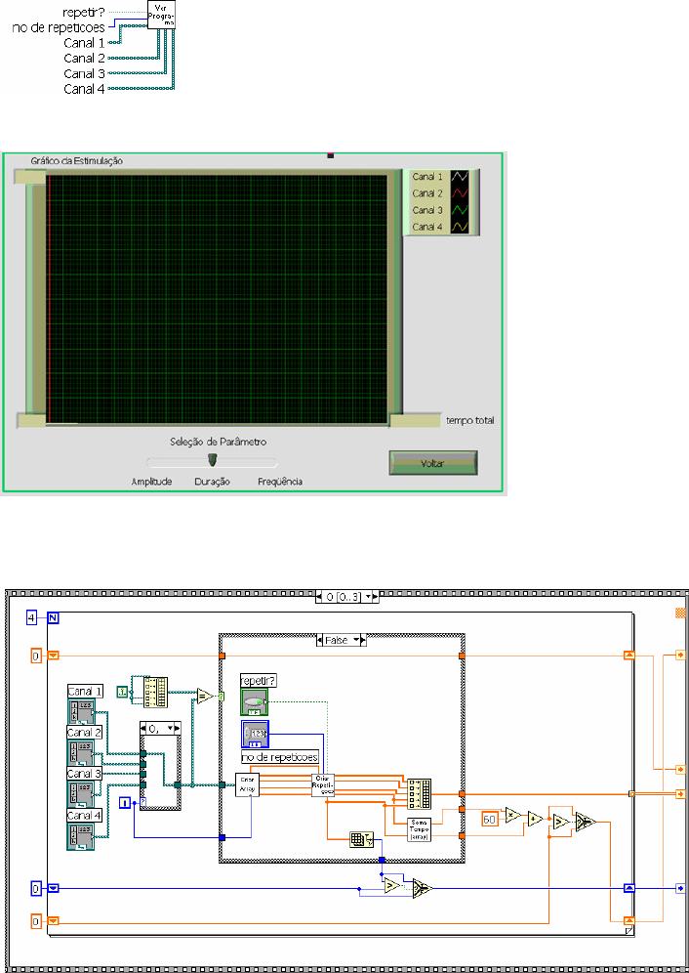Image resolution: width=689 pixels, height=973 pixels.
Task: Click the top orange constant 0
Action: [36, 656]
